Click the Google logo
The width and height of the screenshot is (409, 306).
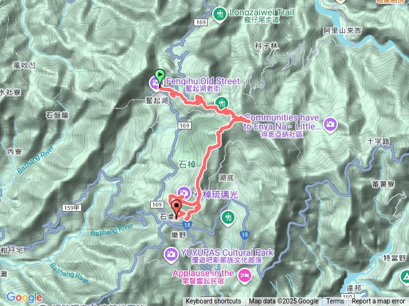tap(24, 297)
